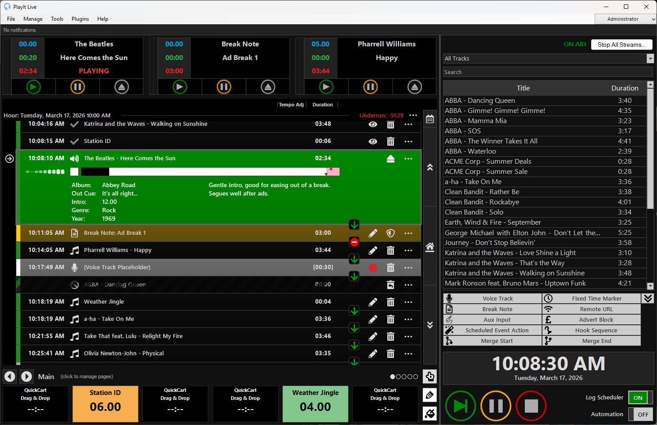Restore deleted ABBA Dancing Queen row
This screenshot has width=657, height=425.
(390, 285)
